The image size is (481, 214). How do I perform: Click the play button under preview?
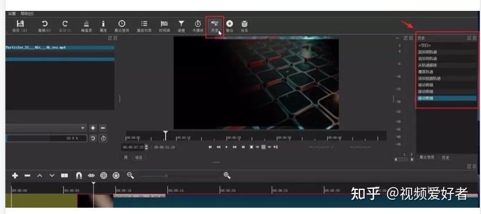[x=226, y=147]
